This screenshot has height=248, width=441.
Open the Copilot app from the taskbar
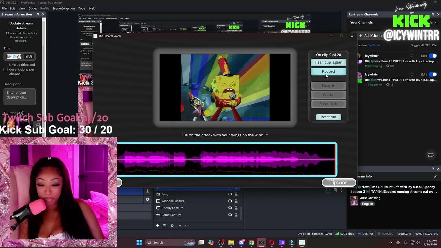[x=211, y=242]
